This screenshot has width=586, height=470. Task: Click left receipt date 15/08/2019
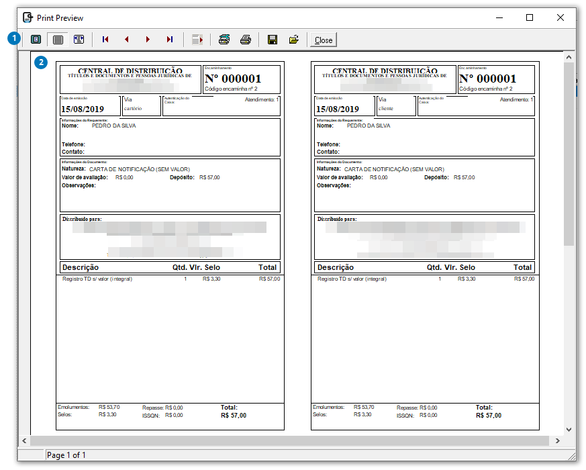coord(82,109)
